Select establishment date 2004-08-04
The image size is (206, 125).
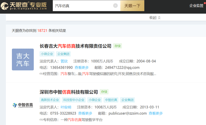(146, 61)
